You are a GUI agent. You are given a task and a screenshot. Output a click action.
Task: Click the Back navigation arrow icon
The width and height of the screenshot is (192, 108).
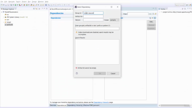[x=63, y=5]
